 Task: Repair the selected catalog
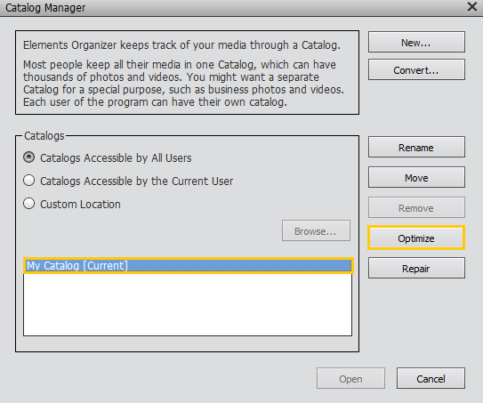416,268
